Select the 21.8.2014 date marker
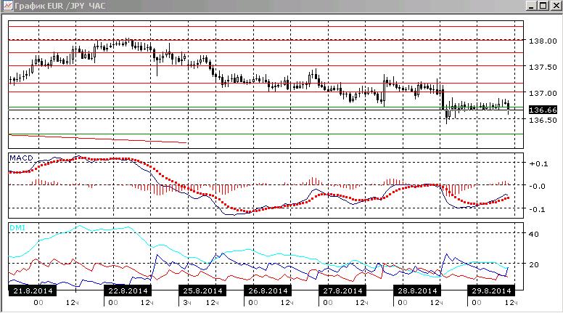Viewport: 563px width, 313px height. 33,290
